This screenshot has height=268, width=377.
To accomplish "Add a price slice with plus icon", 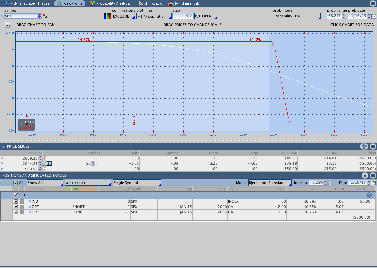I will [364, 146].
